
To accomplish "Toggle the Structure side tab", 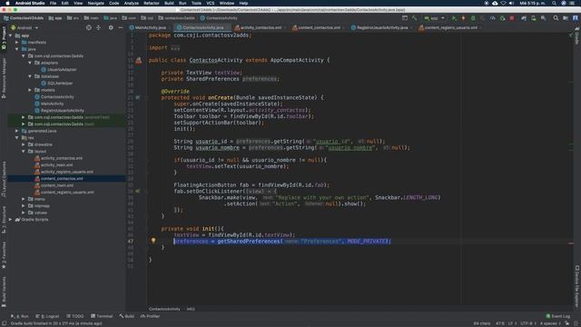I will click(x=4, y=220).
